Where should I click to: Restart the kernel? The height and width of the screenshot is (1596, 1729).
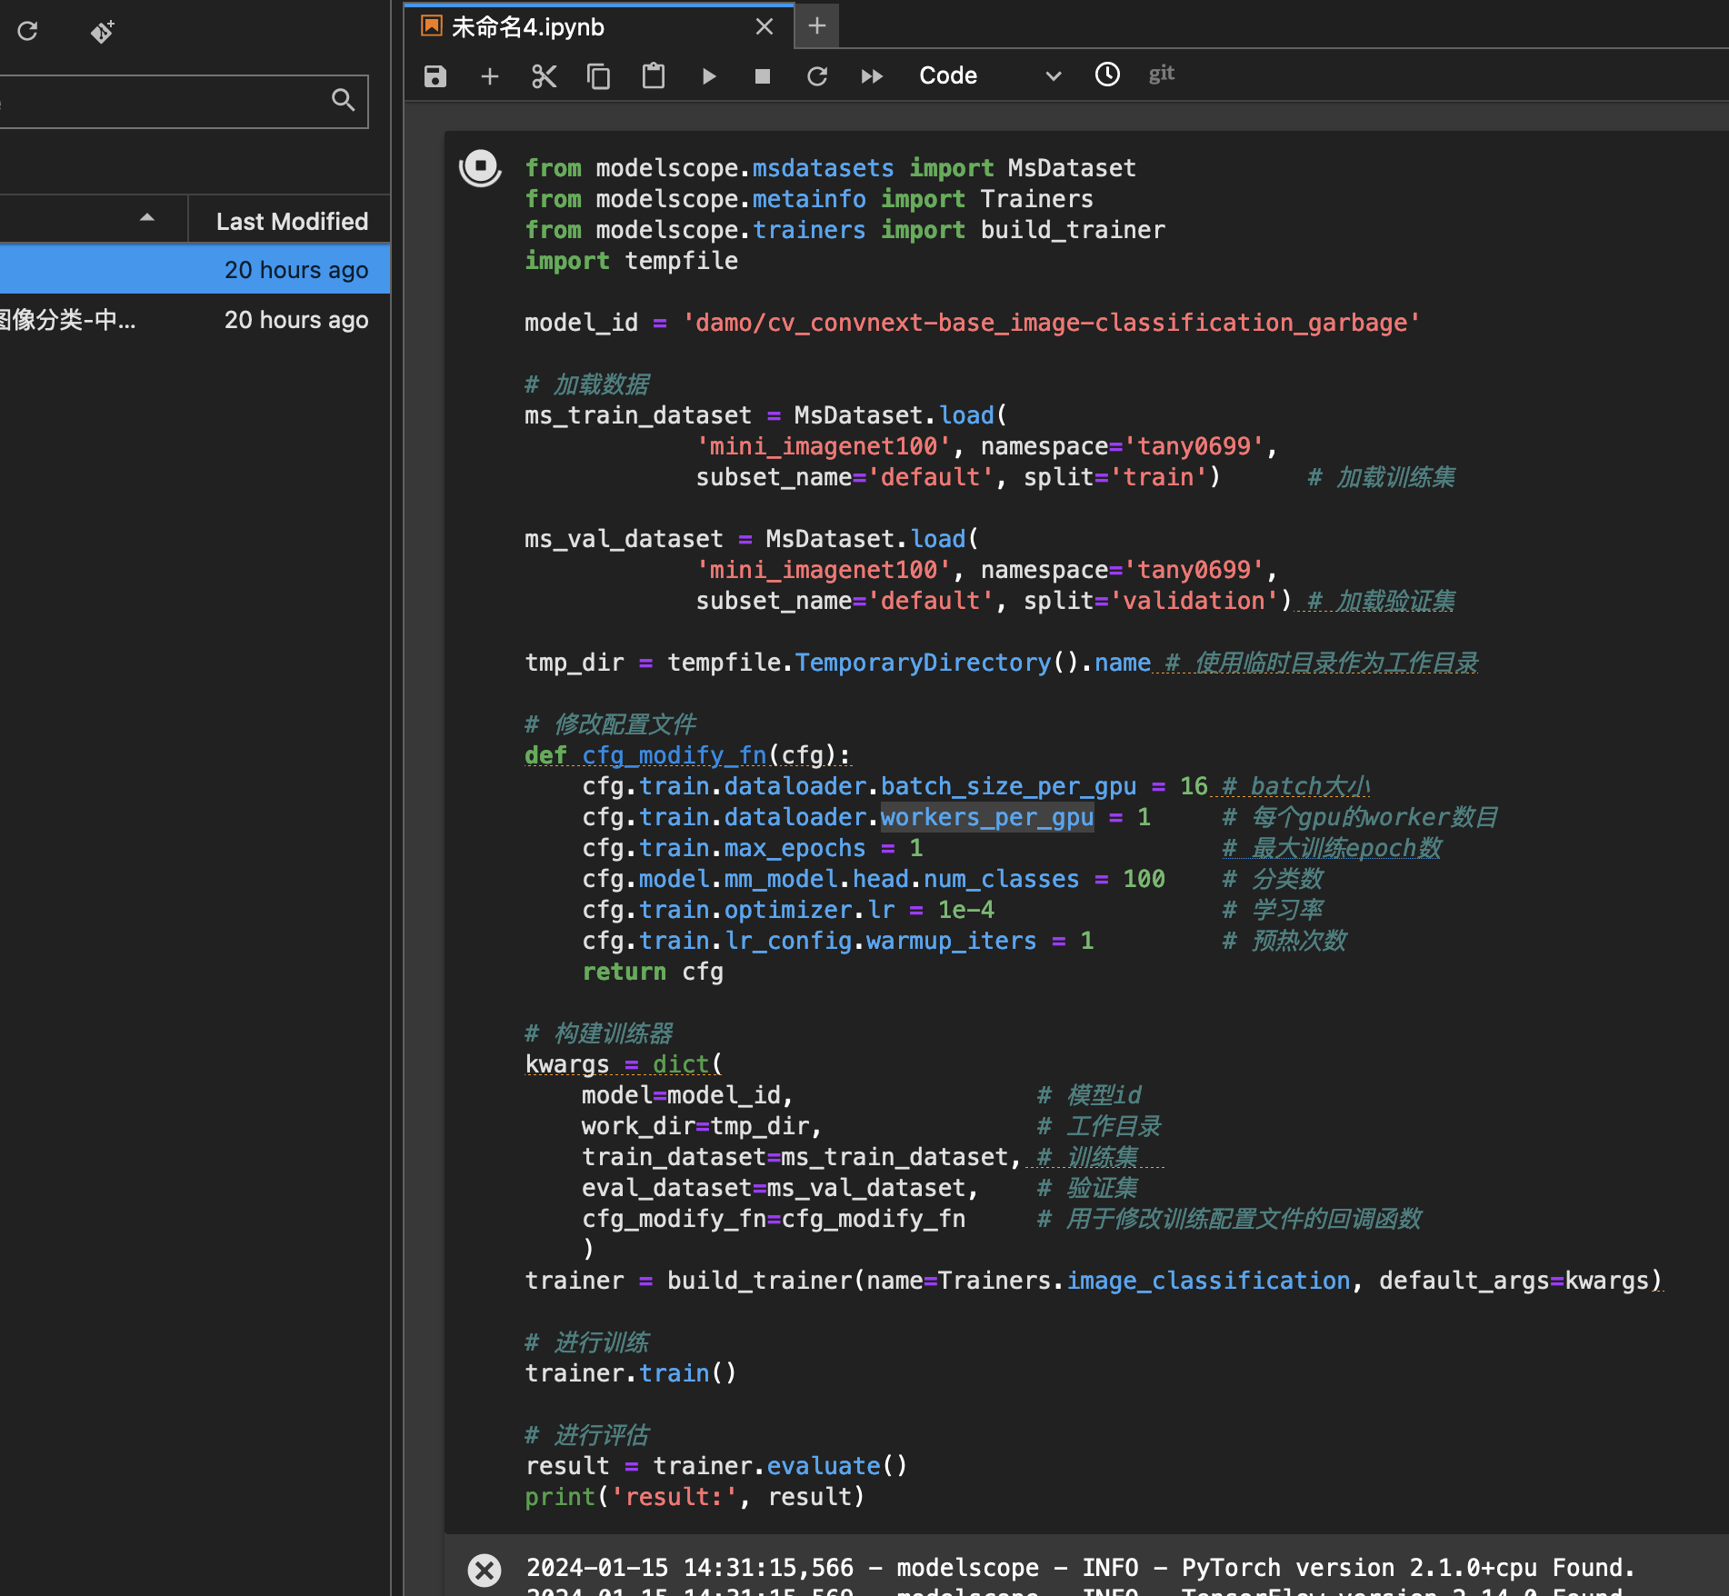(817, 76)
